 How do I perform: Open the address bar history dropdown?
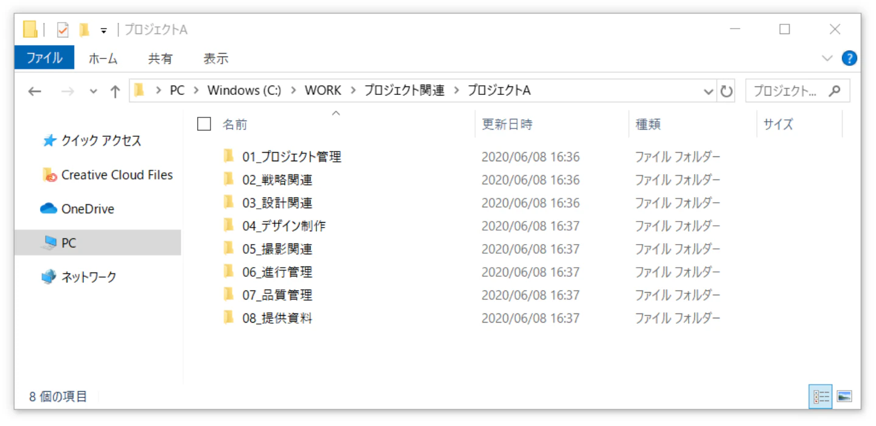tap(708, 91)
